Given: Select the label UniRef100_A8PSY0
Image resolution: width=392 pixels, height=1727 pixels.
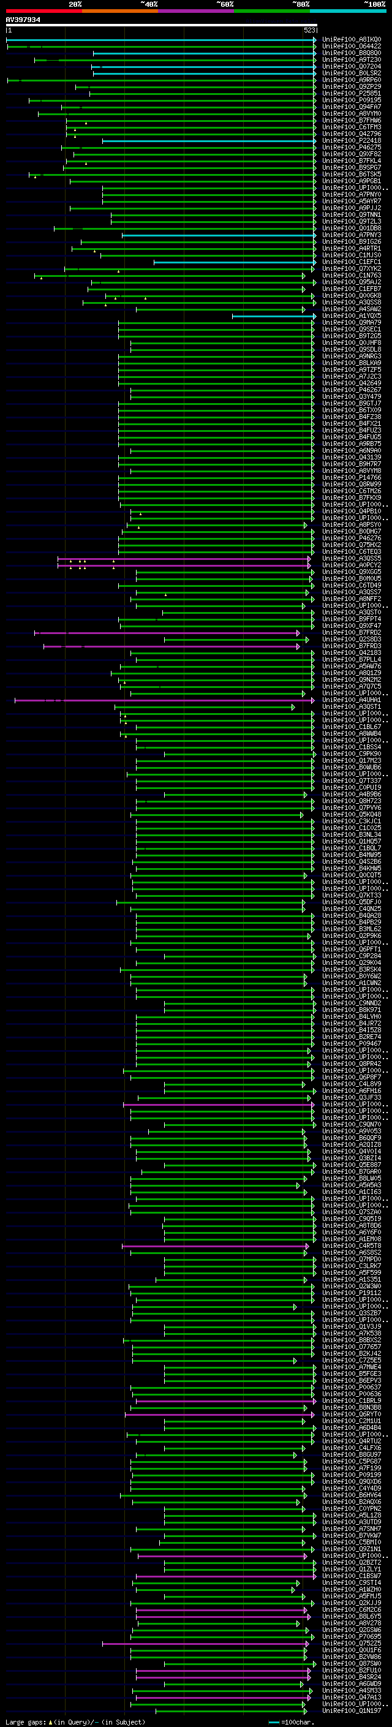Looking at the screenshot, I should click(x=352, y=525).
